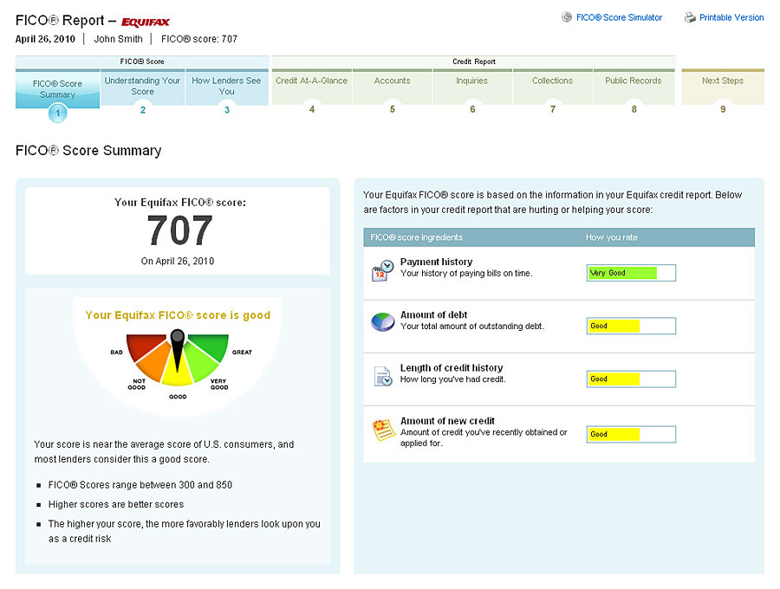Click the Length of credit history heading
780x589 pixels.
452,368
